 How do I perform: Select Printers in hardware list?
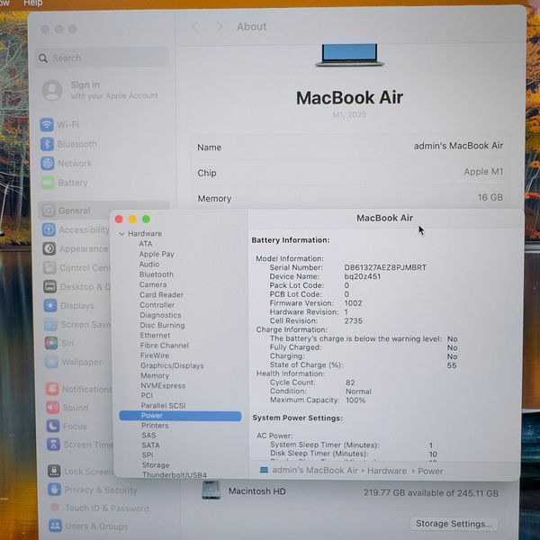pos(155,426)
